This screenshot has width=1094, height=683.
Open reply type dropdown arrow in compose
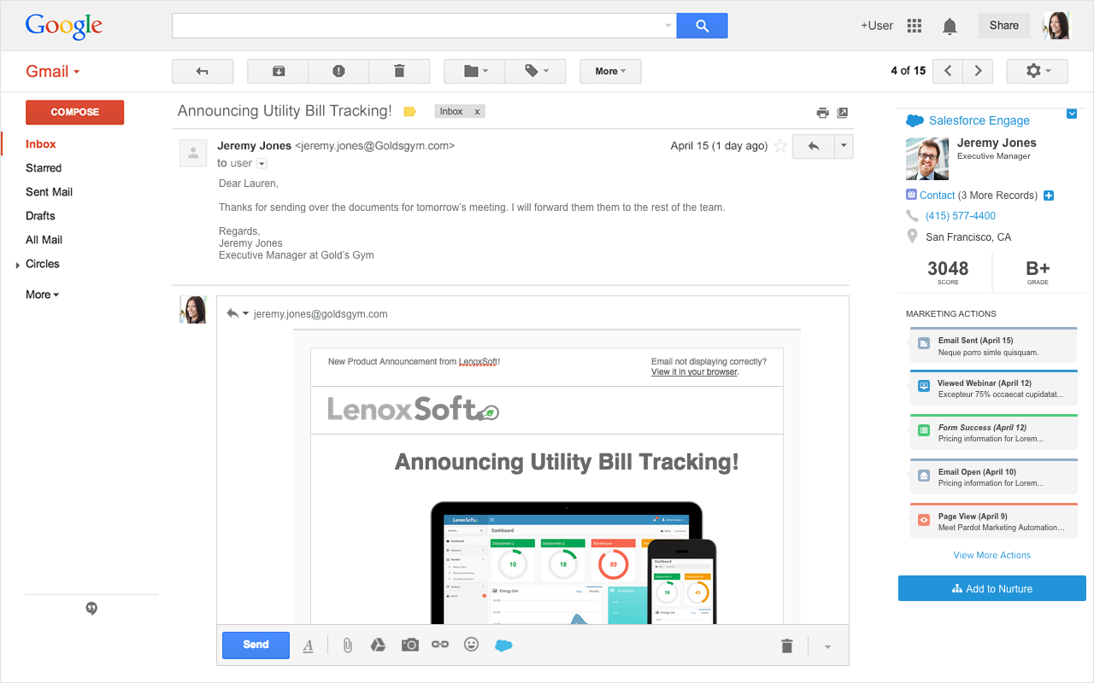point(246,314)
